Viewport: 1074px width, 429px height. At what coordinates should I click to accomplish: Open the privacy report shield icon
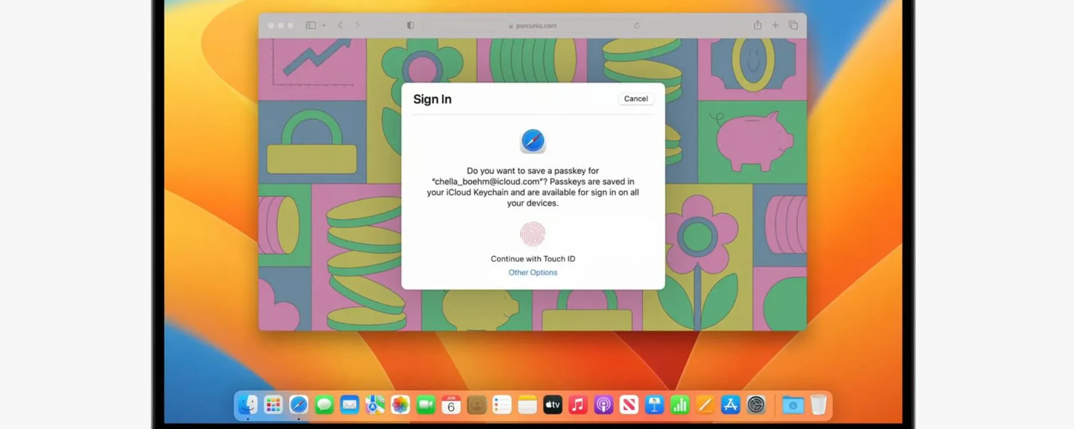coord(410,25)
